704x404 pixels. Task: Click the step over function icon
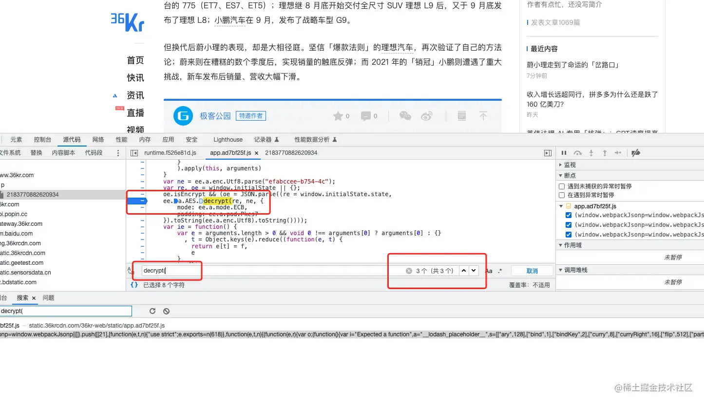(577, 153)
